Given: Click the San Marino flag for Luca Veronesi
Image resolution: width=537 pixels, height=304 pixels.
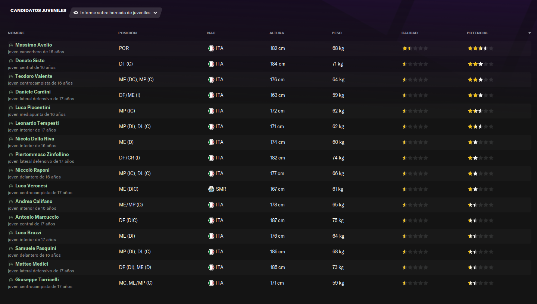Looking at the screenshot, I should (211, 189).
